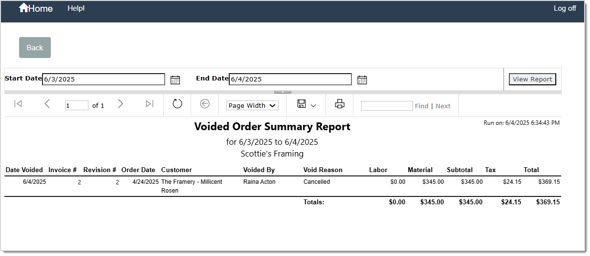Click the Total column header
Image resolution: width=590 pixels, height=256 pixels.
(531, 170)
